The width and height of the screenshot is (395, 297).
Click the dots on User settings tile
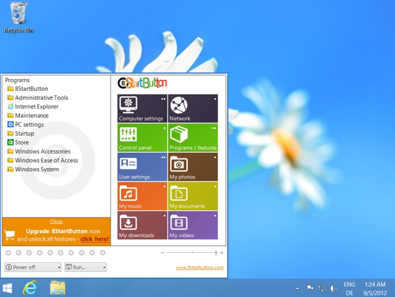(x=163, y=157)
